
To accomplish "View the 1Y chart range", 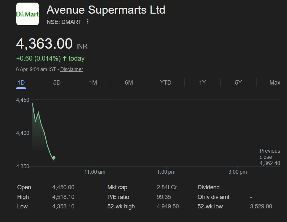I will pyautogui.click(x=202, y=83).
